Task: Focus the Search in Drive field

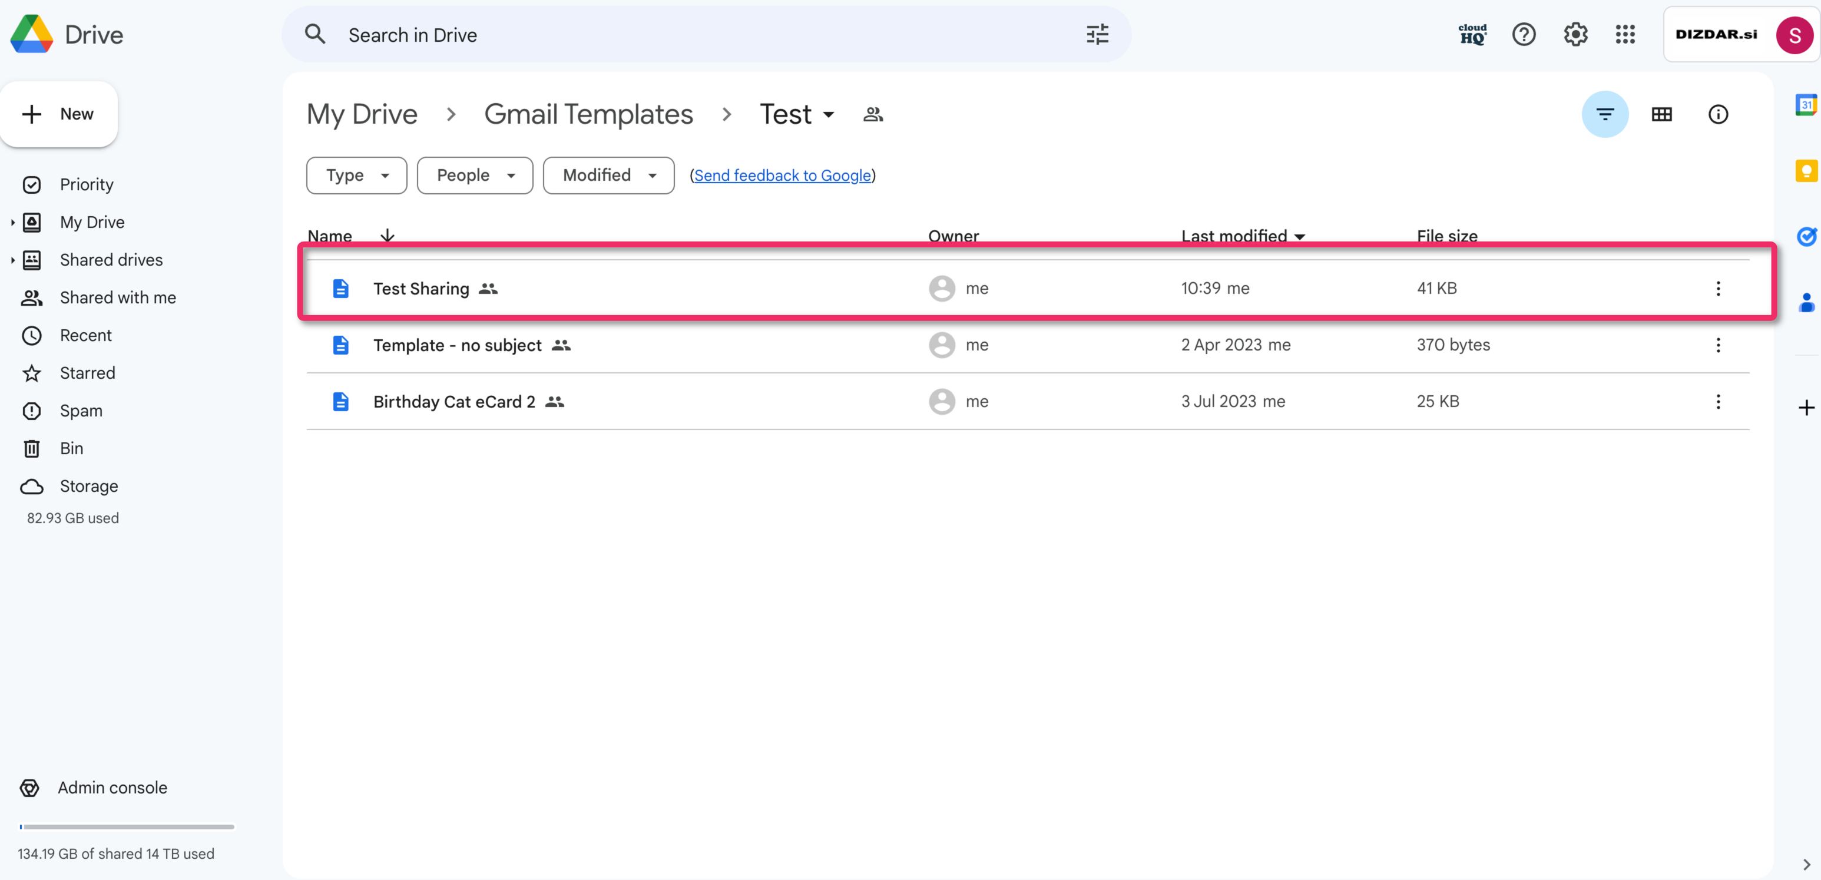Action: pos(707,34)
